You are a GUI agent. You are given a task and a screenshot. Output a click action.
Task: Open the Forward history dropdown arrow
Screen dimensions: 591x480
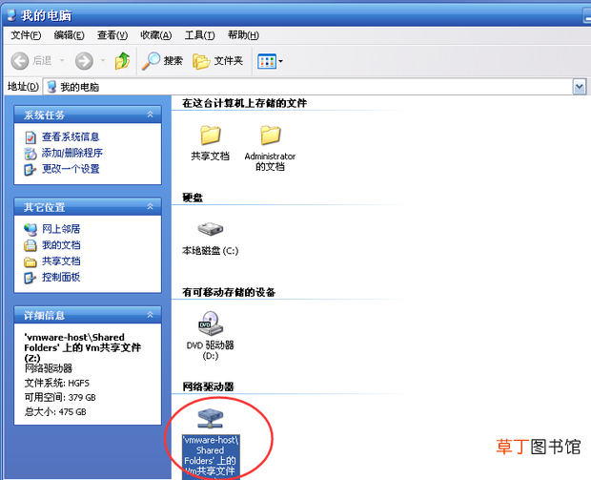click(x=103, y=60)
